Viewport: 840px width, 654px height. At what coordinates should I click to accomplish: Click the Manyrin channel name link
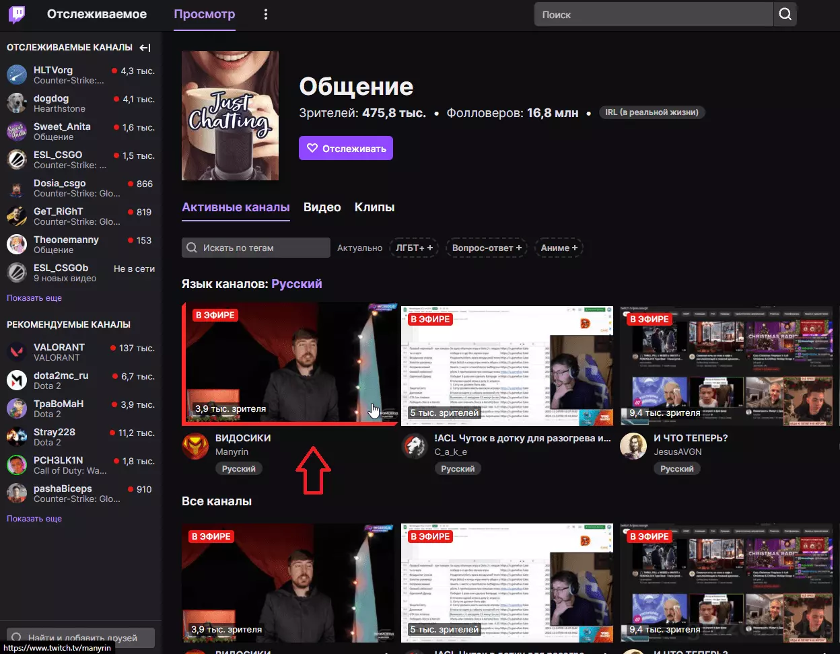(x=232, y=452)
